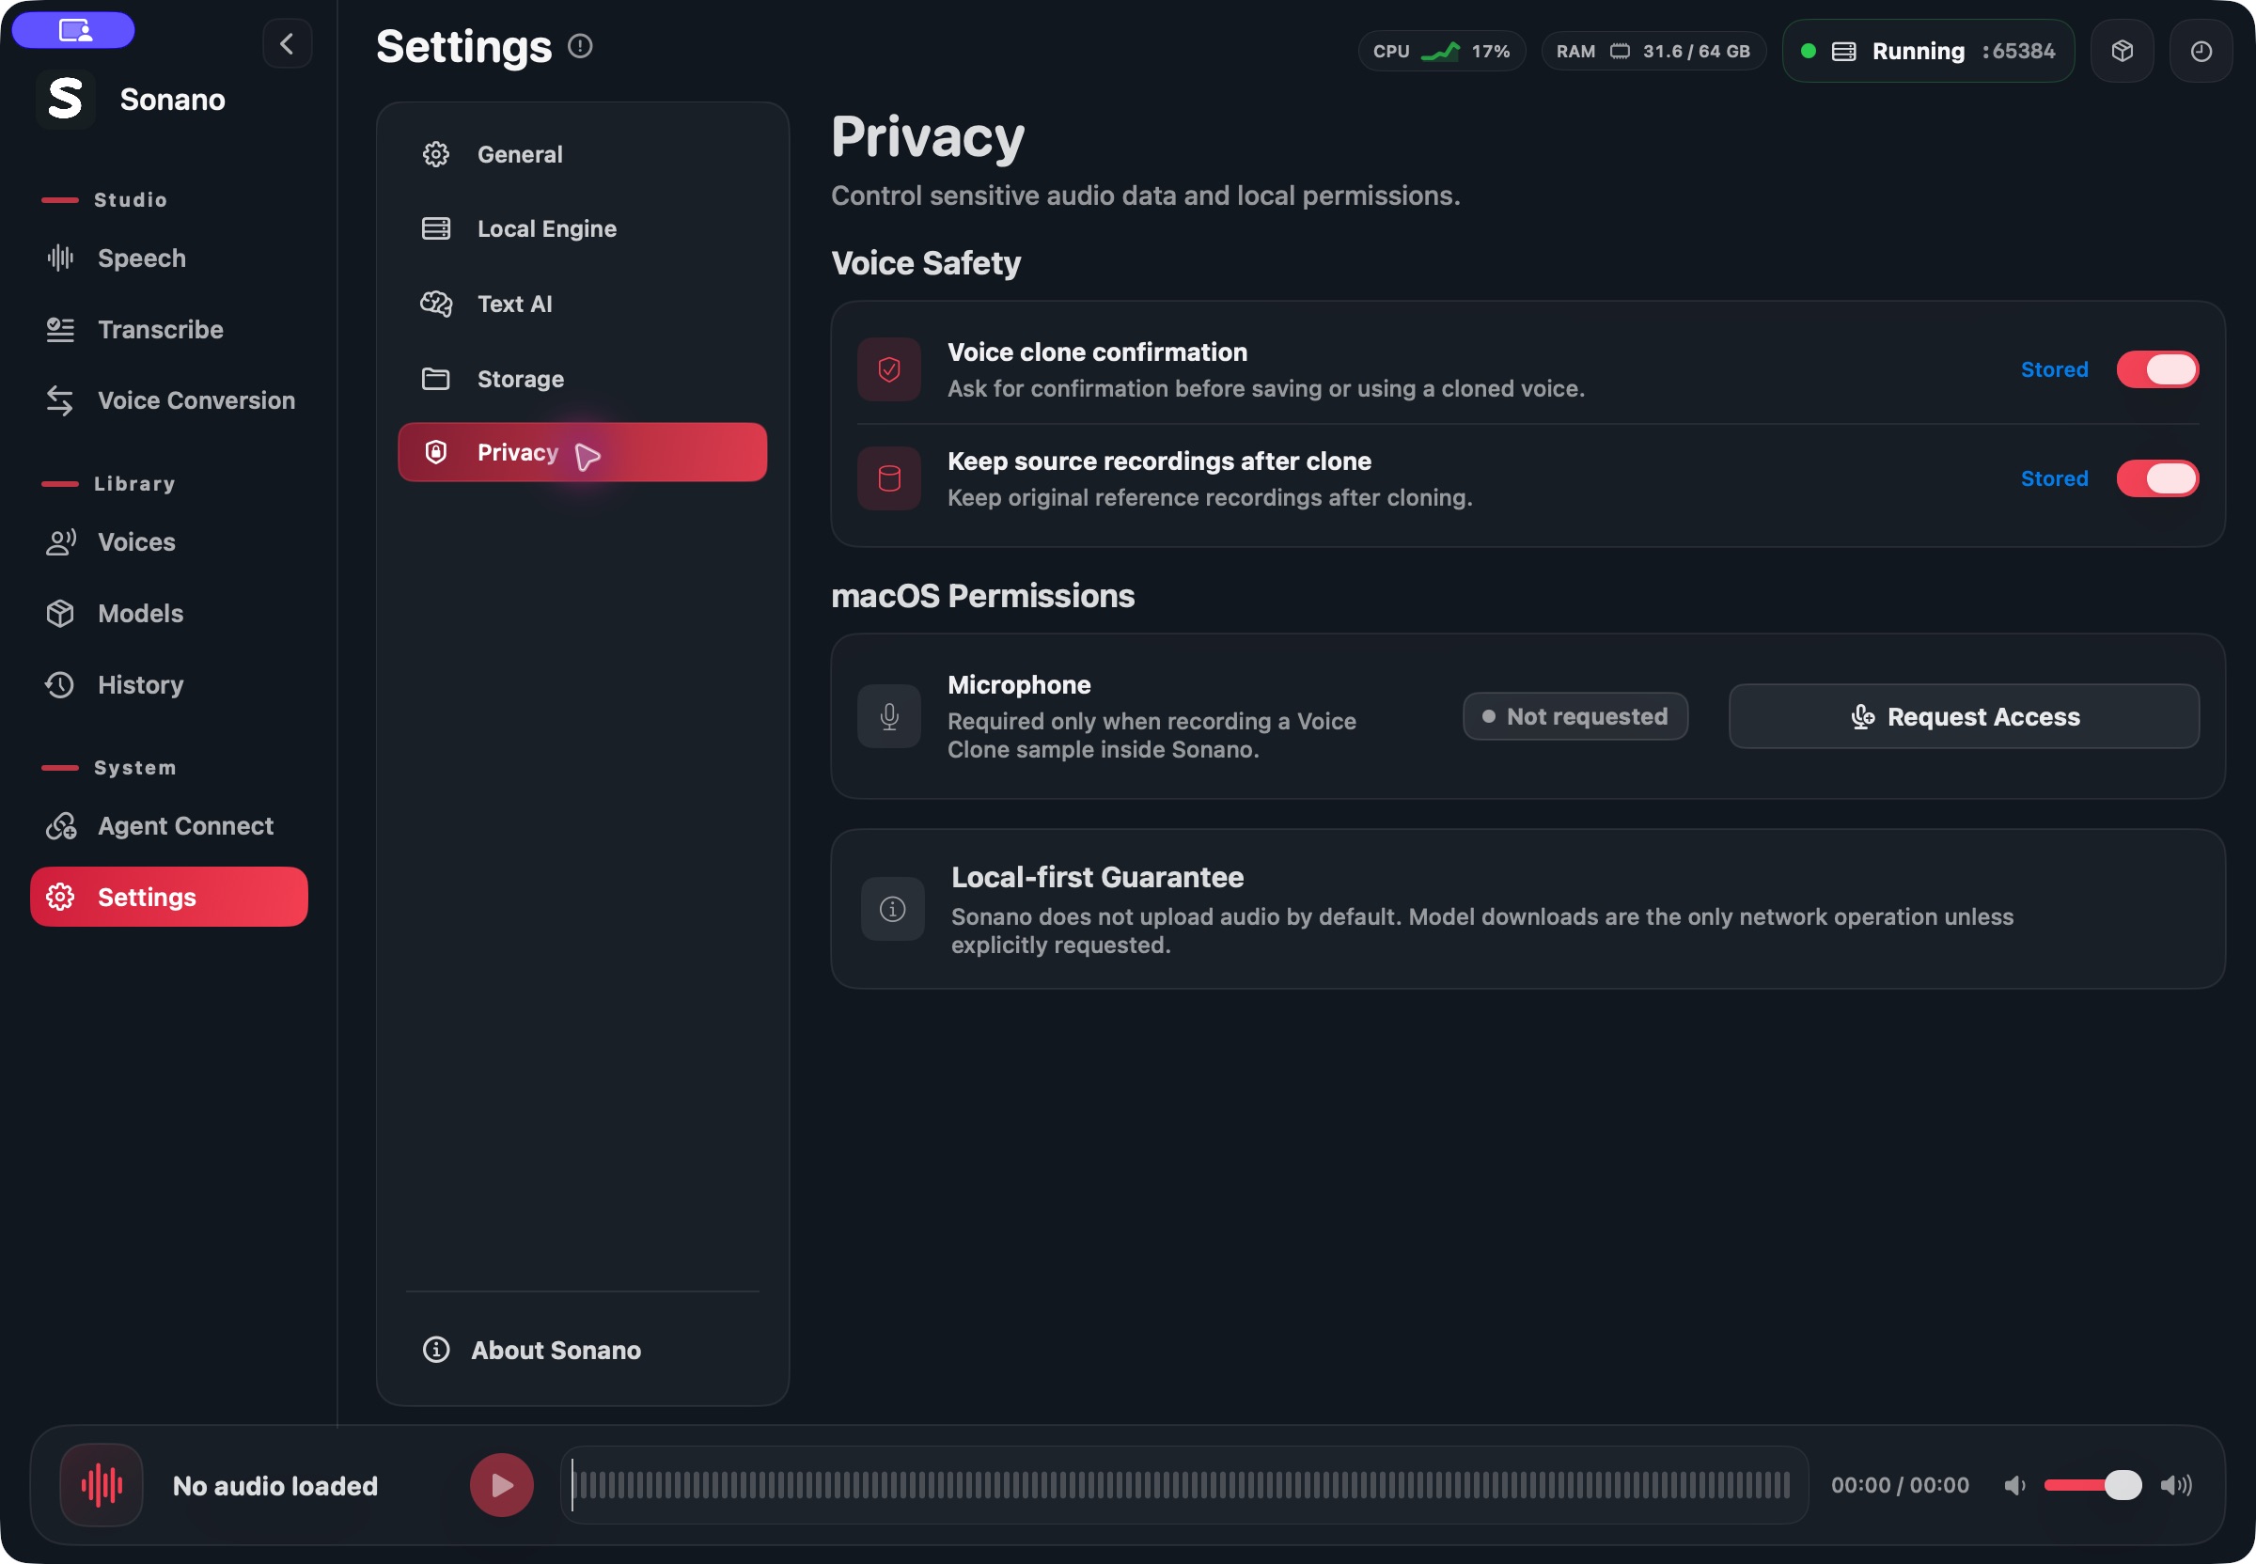Image resolution: width=2256 pixels, height=1564 pixels.
Task: Toggle Keep source recordings after clone switch
Action: pyautogui.click(x=2157, y=478)
